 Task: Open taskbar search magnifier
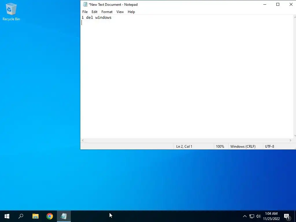[21, 216]
